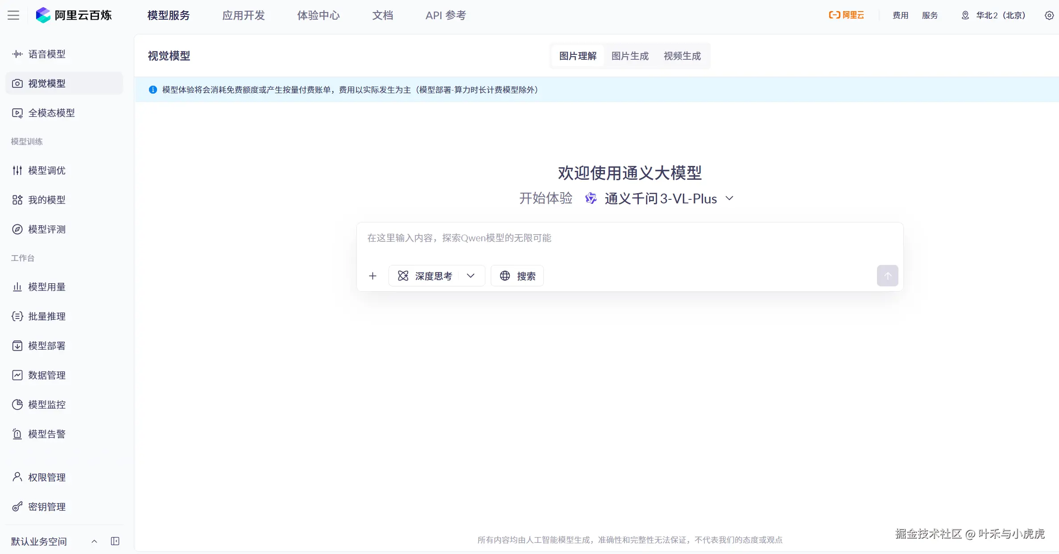Click the 费用 link
The image size is (1059, 554).
pos(900,15)
